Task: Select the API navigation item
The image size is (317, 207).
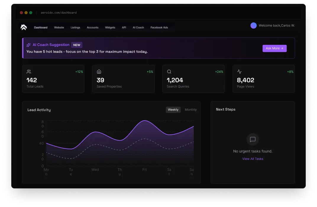Action: click(x=124, y=27)
